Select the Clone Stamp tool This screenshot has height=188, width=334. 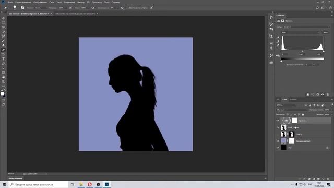4,45
